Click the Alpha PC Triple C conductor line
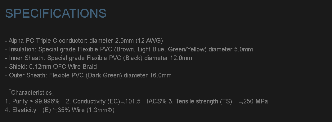Screen dimensions: 332x122 (84, 41)
